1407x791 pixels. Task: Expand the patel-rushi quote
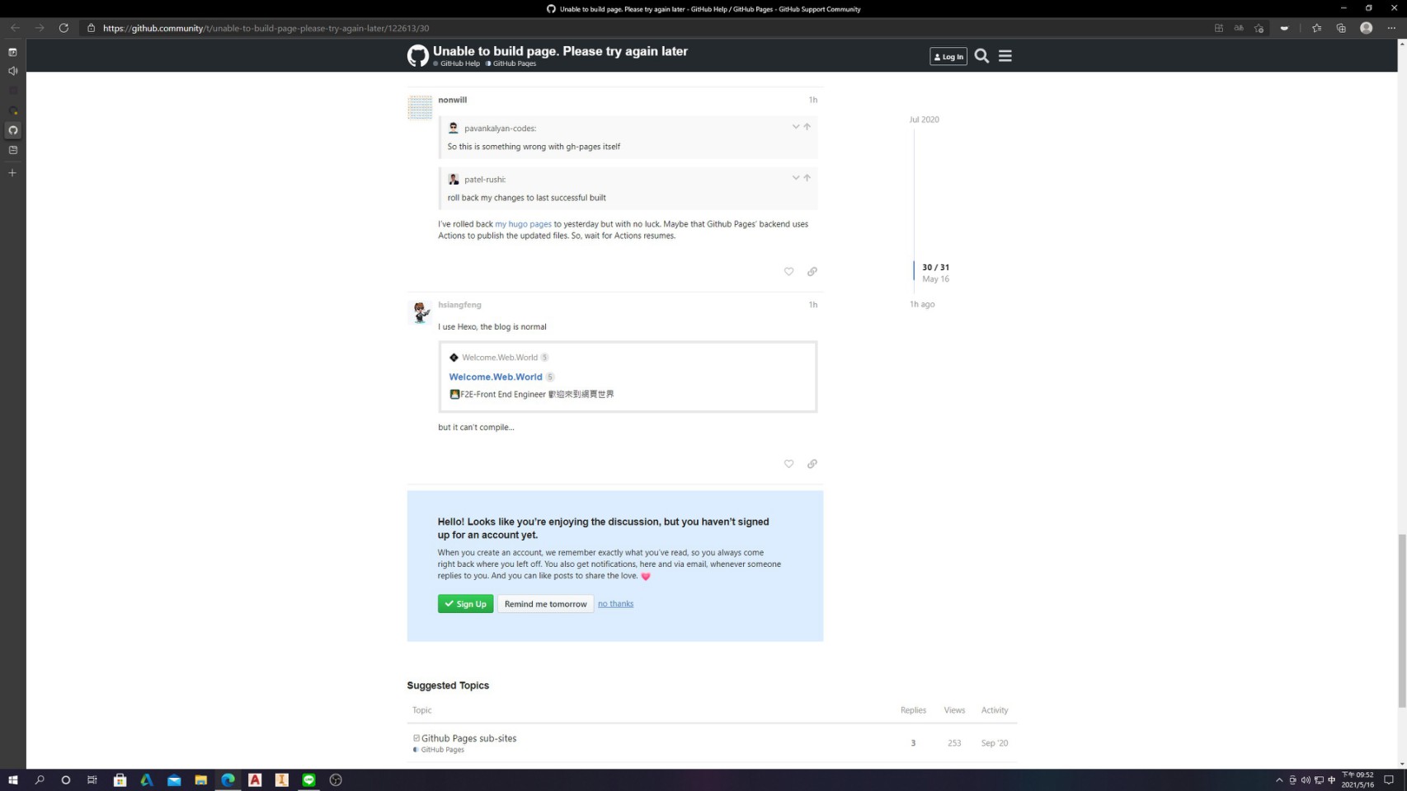796,178
